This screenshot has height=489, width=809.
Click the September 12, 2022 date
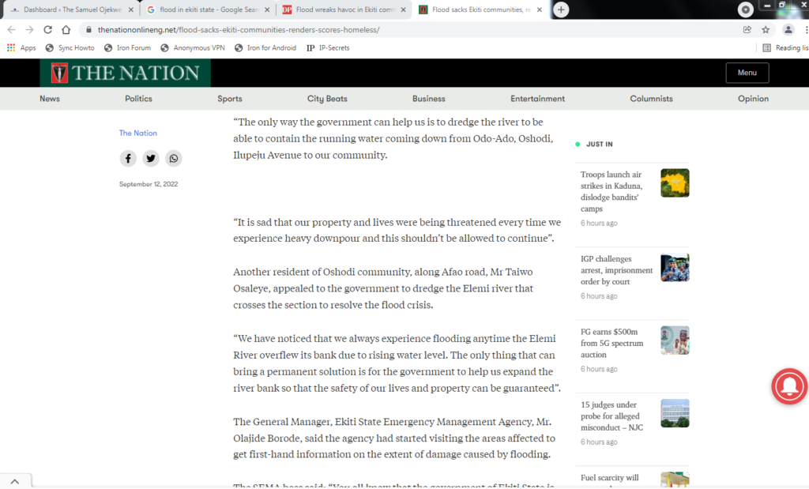[x=149, y=184]
